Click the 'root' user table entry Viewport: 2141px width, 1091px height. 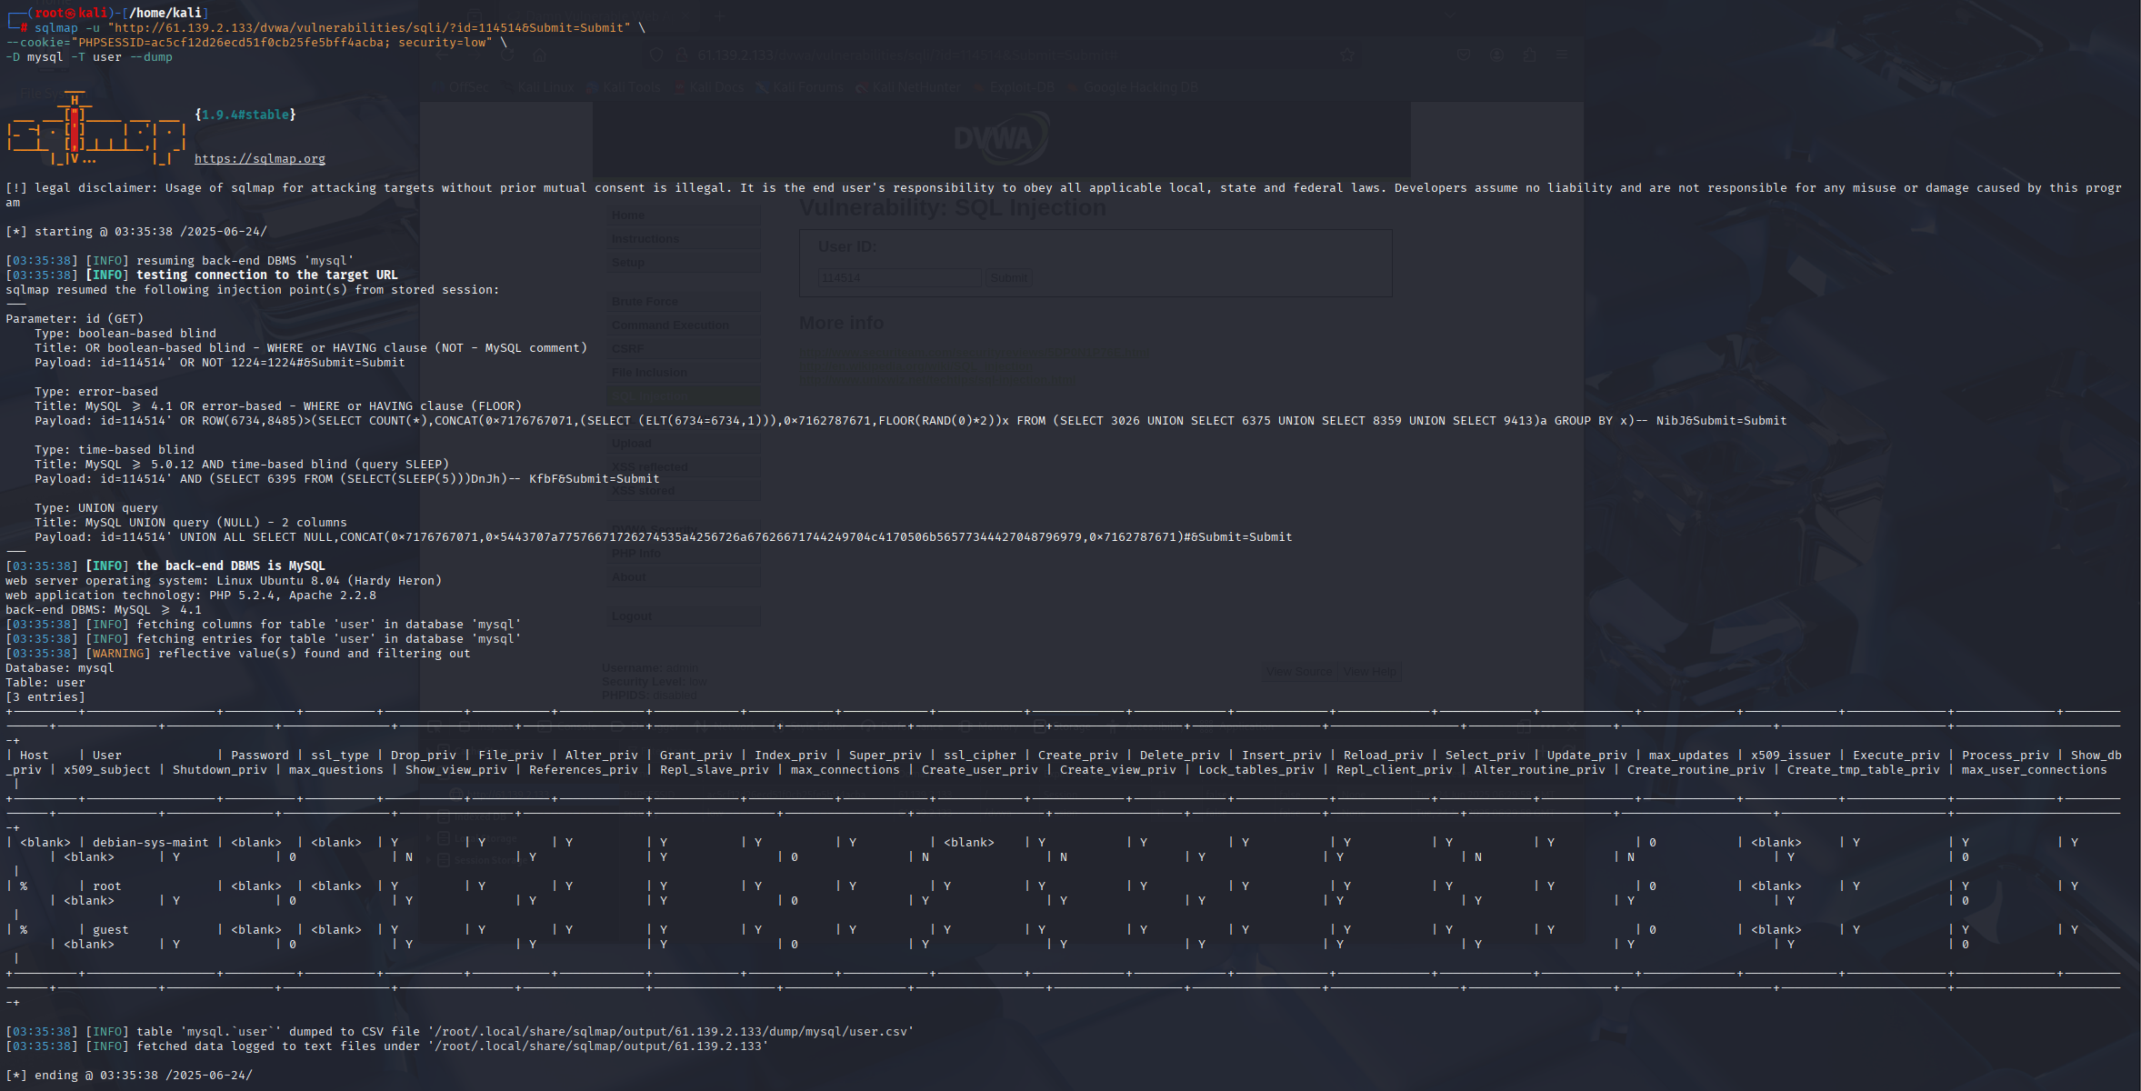(x=107, y=886)
